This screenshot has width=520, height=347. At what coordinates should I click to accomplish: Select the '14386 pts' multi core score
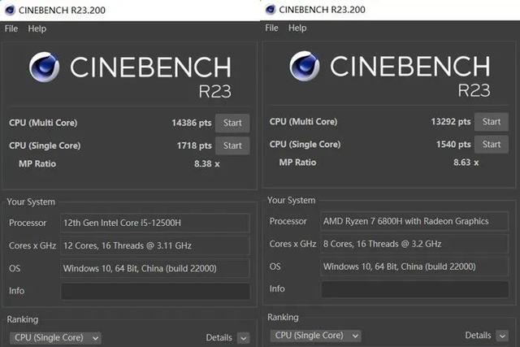coord(192,123)
